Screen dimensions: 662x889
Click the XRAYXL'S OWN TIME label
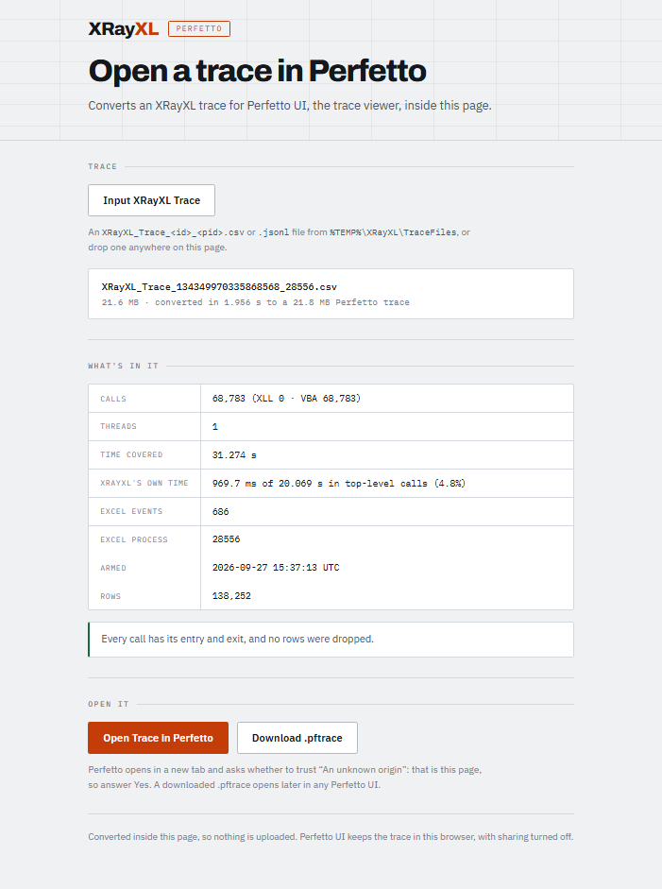[144, 483]
